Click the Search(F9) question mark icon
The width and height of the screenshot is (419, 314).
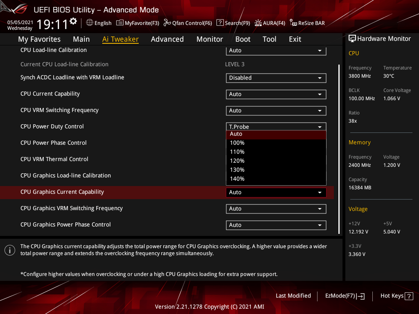click(220, 23)
